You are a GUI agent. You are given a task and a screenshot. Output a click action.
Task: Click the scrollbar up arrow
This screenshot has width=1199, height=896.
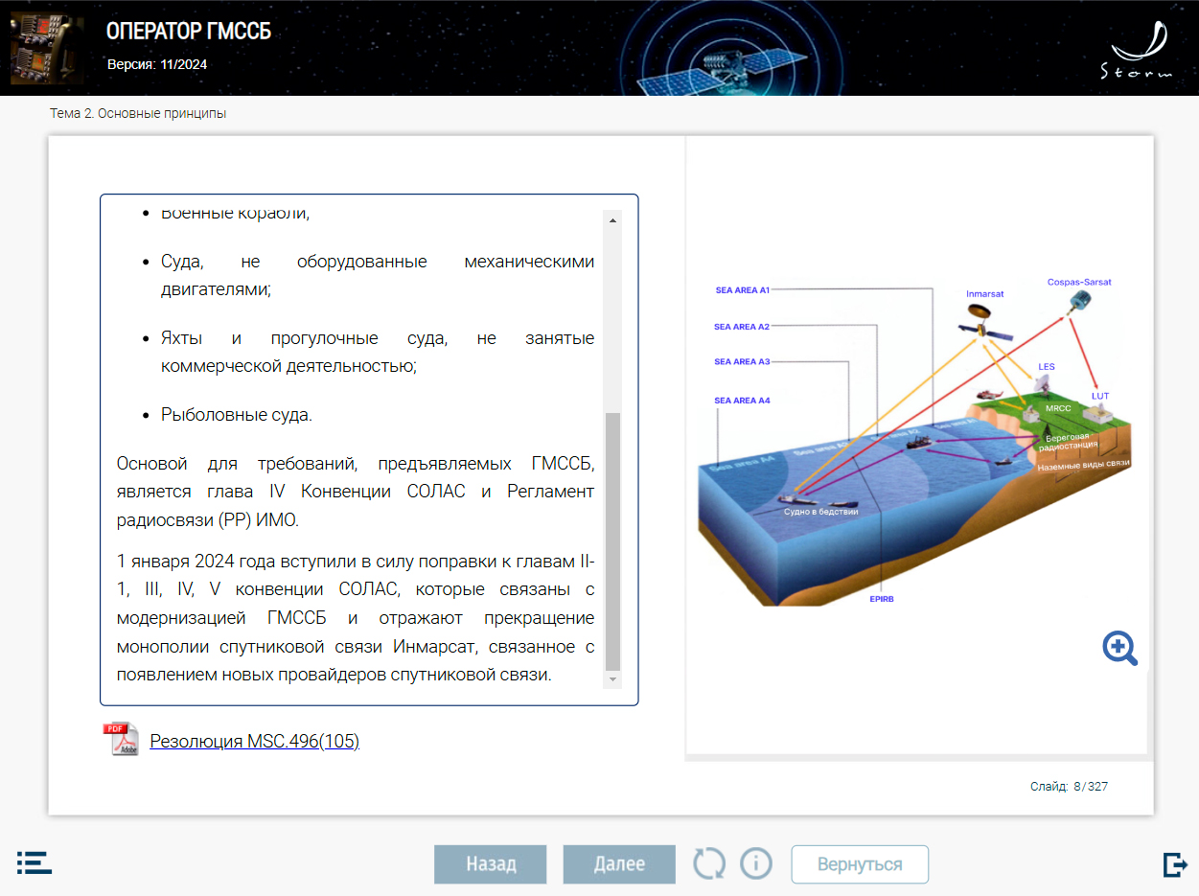point(613,219)
